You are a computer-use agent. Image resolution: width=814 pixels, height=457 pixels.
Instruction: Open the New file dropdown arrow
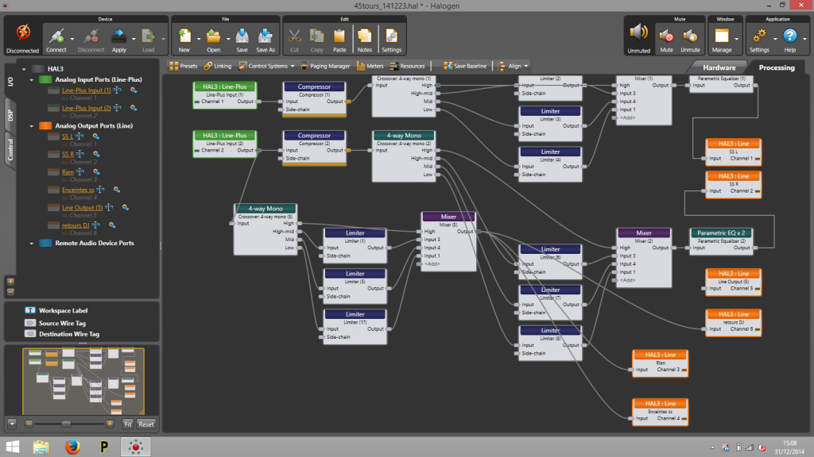click(x=198, y=39)
